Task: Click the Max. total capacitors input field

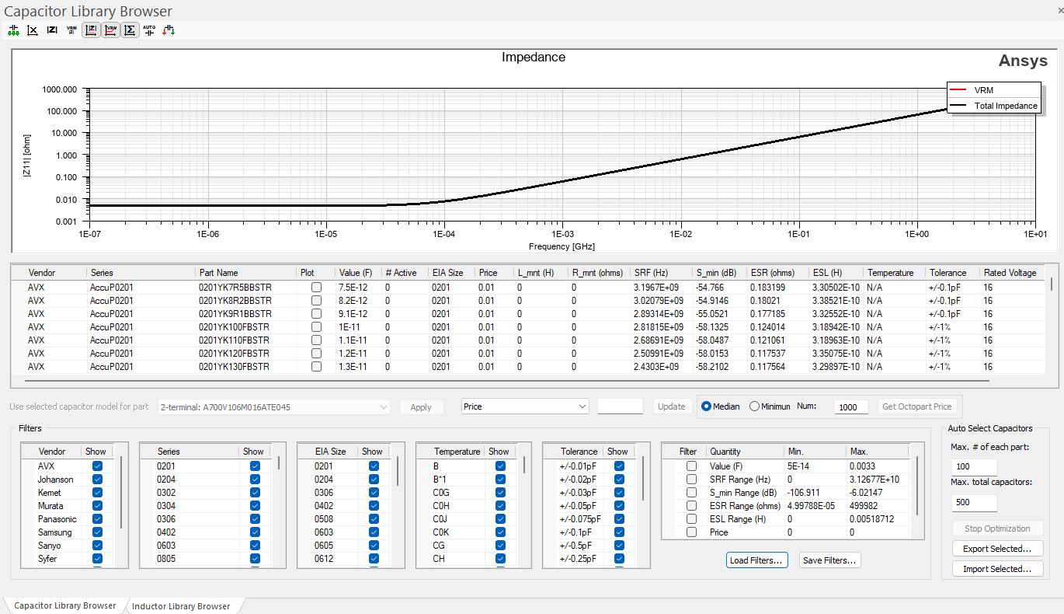Action: click(974, 503)
